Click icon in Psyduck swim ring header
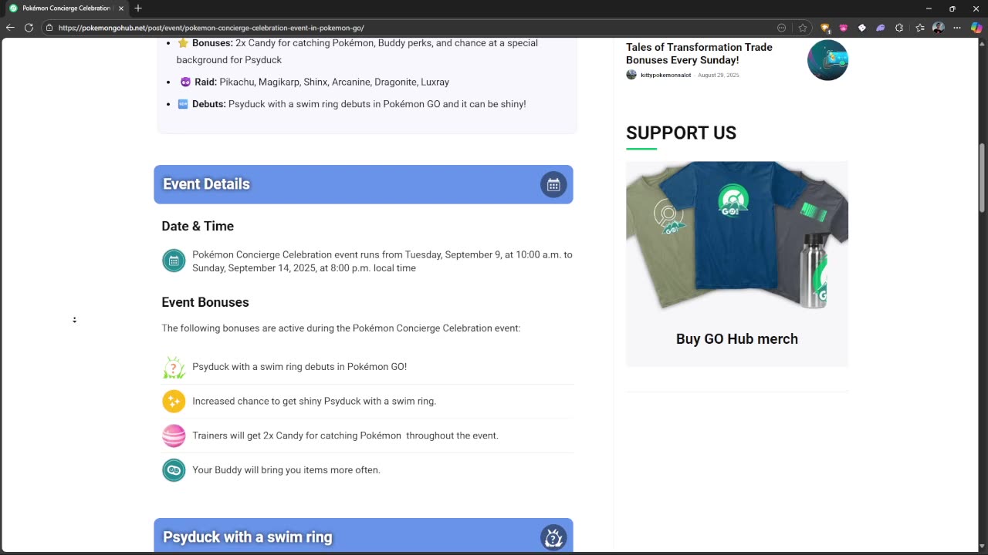This screenshot has height=555, width=988. 553,537
